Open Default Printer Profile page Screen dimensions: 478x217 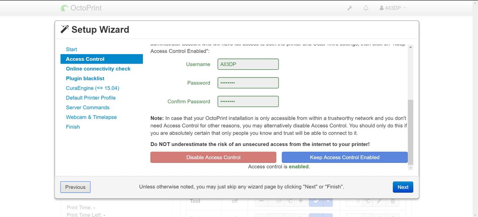pyautogui.click(x=91, y=98)
